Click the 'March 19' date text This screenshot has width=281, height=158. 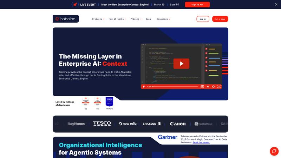pyautogui.click(x=159, y=5)
